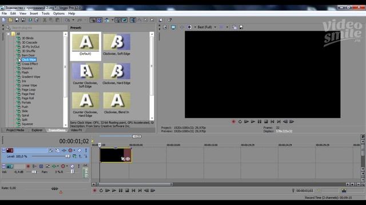Undo the last action
The width and height of the screenshot is (366, 205).
[x=67, y=20]
